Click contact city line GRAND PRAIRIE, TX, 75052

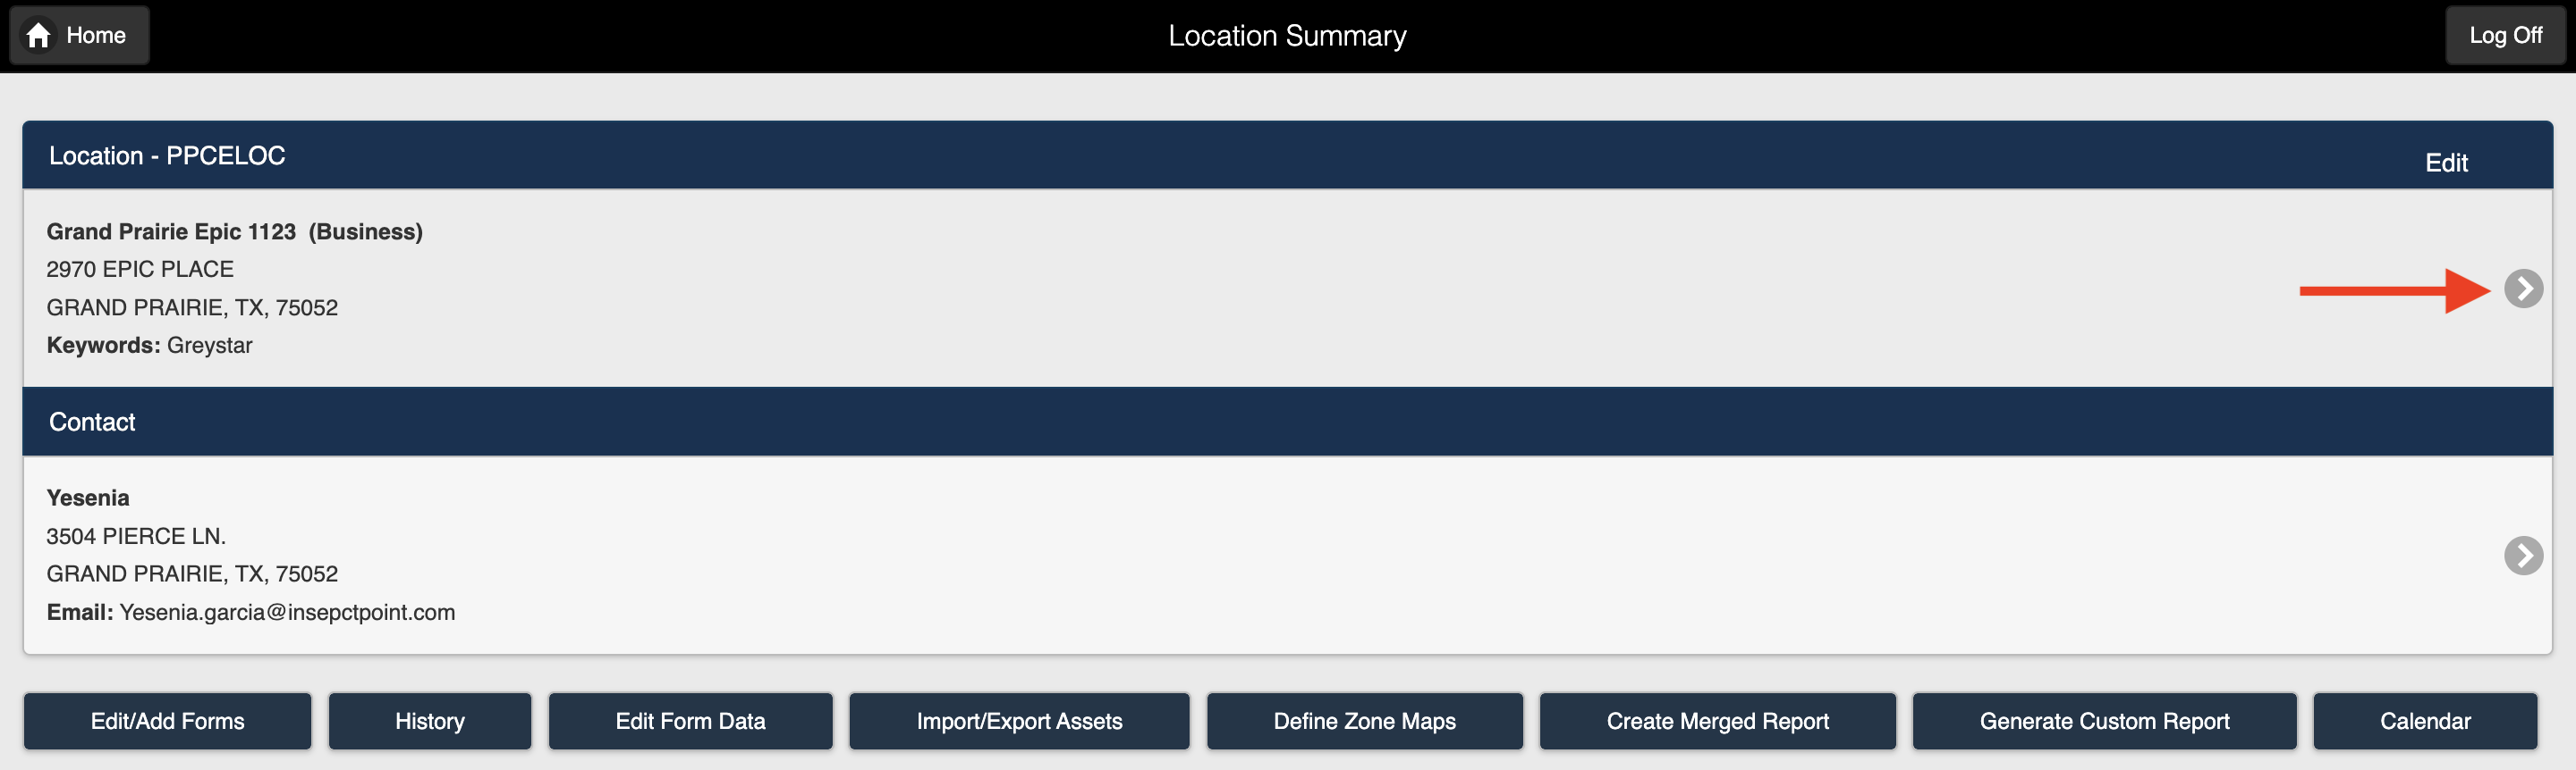pyautogui.click(x=192, y=574)
